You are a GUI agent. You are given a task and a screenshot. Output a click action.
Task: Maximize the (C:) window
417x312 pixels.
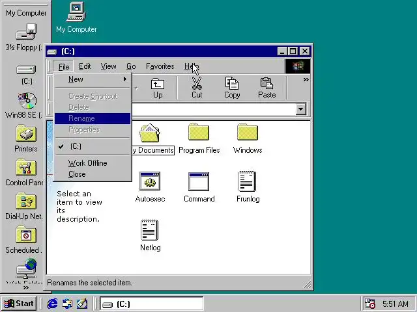[293, 51]
